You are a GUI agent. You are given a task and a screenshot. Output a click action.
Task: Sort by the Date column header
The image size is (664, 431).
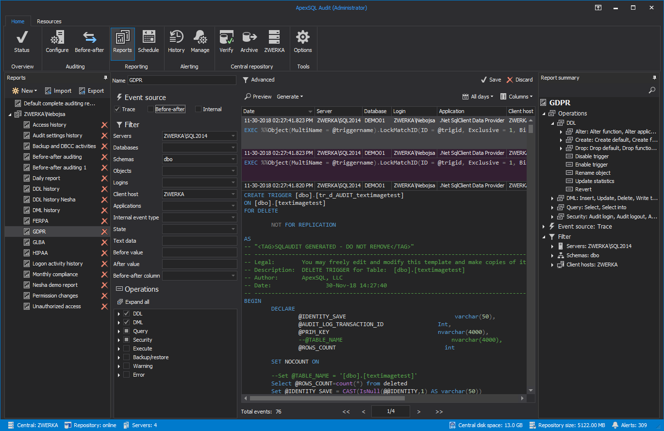[x=278, y=111]
